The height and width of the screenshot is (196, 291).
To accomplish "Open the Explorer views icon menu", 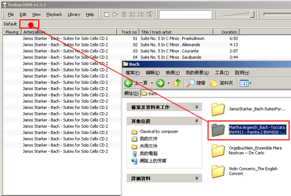I will (245, 83).
